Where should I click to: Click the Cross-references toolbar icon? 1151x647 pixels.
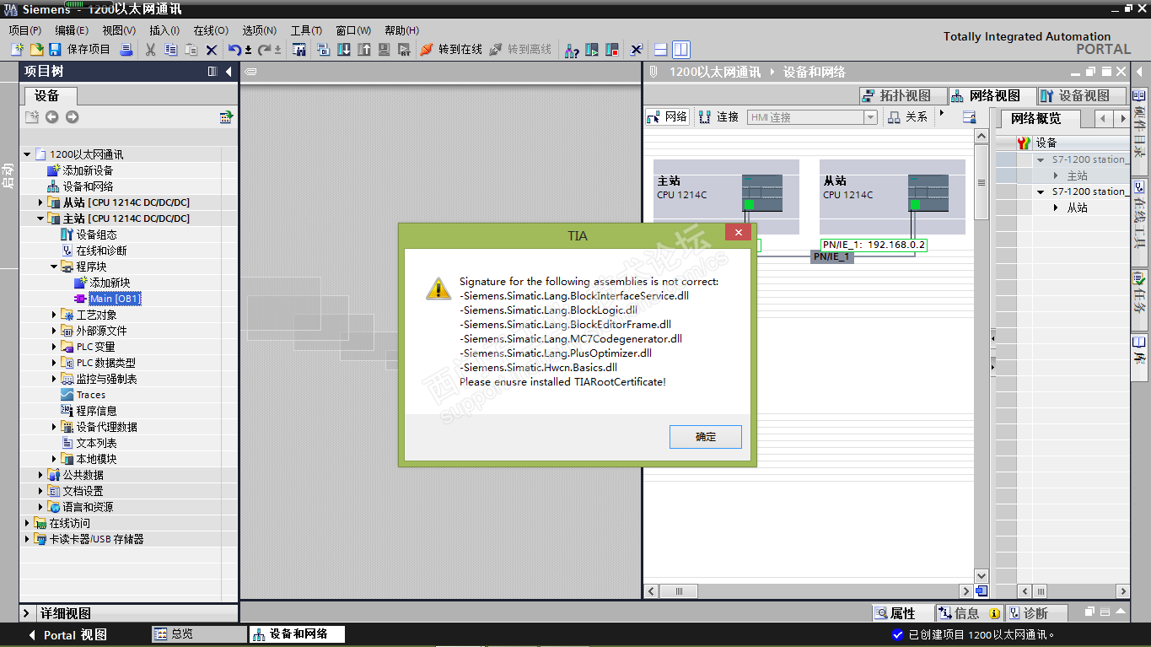pyautogui.click(x=637, y=50)
